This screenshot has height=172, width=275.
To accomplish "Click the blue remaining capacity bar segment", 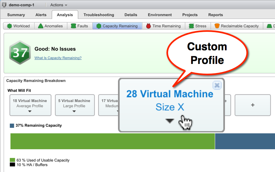I will point(245,141).
